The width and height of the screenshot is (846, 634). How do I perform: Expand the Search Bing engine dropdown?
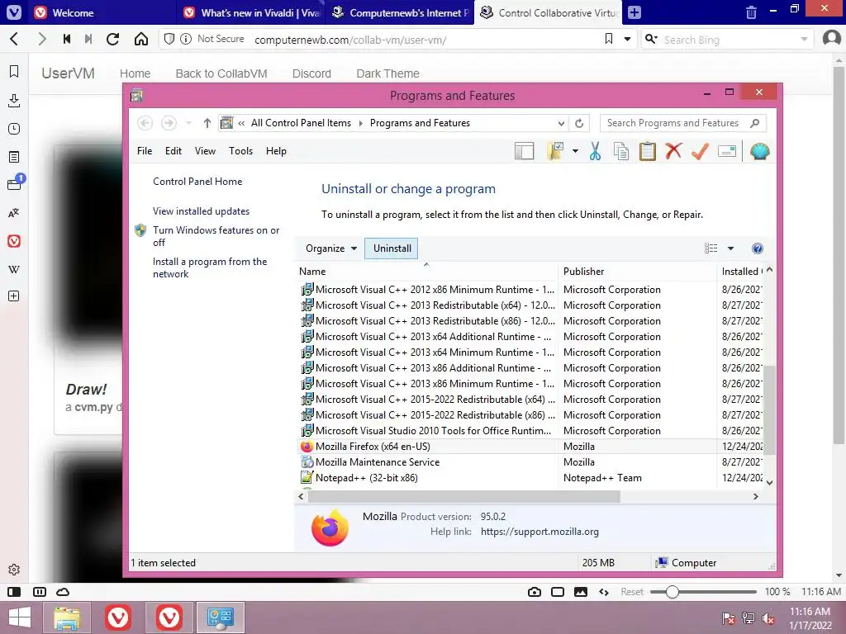(804, 39)
